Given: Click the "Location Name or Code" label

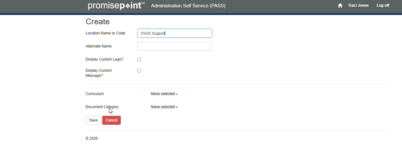Looking at the screenshot, I should pyautogui.click(x=105, y=33).
